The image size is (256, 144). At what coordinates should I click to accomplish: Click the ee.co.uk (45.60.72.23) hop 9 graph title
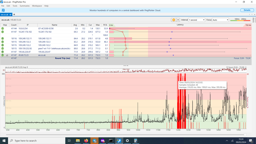click(x=16, y=67)
